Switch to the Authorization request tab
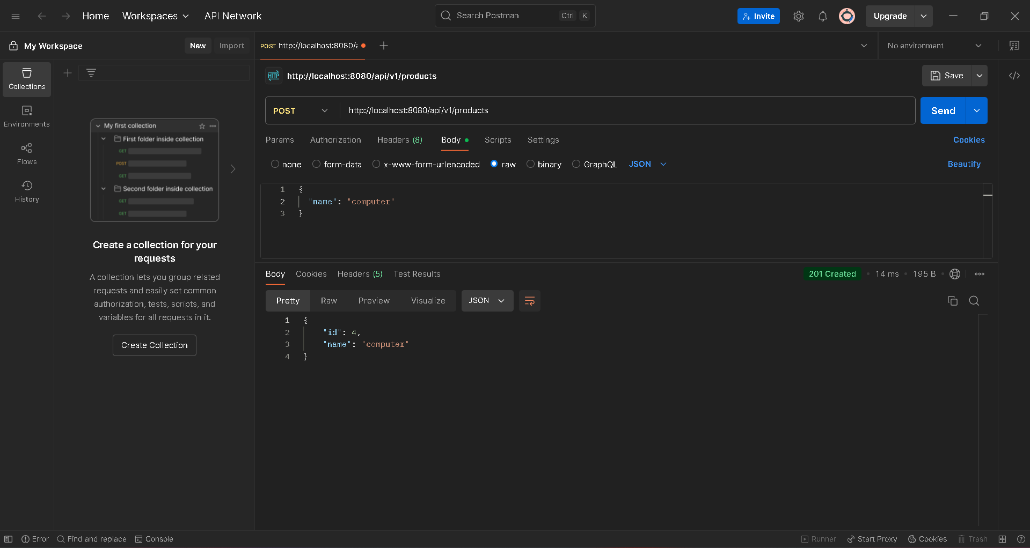 point(335,140)
